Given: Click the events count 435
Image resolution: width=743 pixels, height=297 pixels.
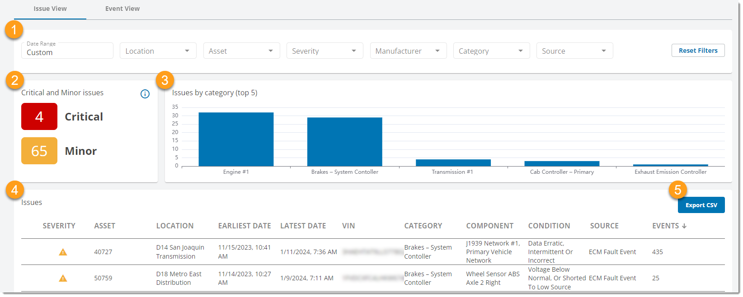Looking at the screenshot, I should coord(658,252).
